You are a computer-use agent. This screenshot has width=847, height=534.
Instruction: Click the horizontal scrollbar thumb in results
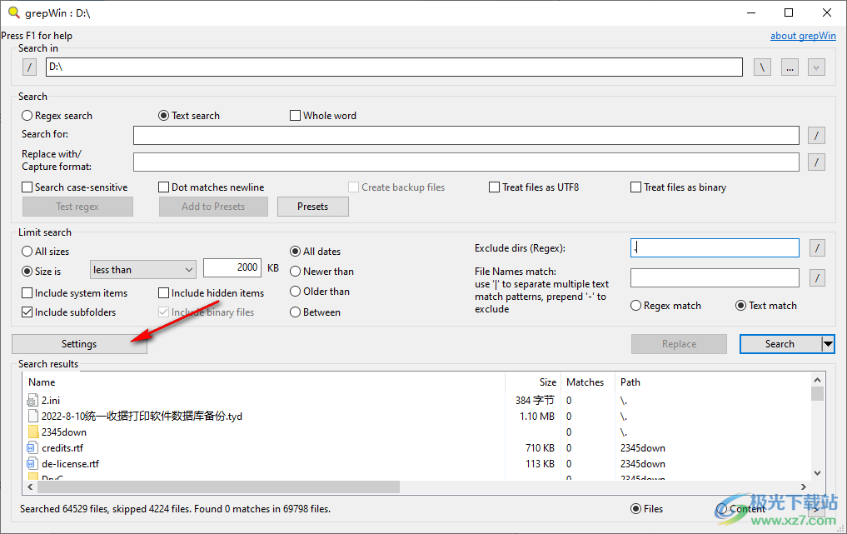[218, 487]
